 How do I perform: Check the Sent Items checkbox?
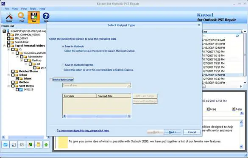(x=13, y=86)
